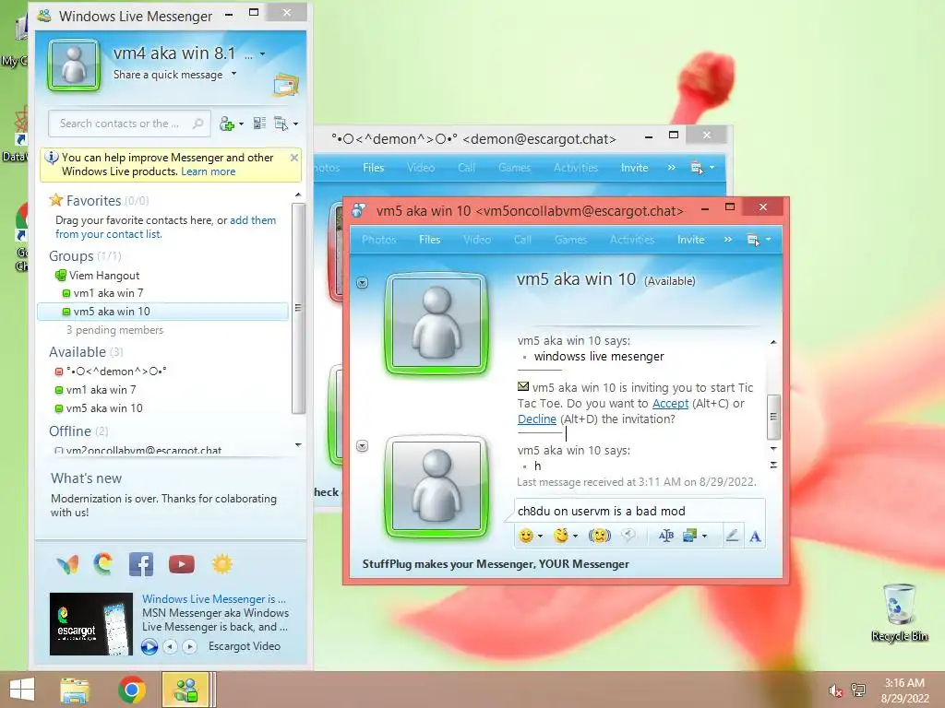Show more toolbar items in demon chat window
This screenshot has width=945, height=708.
click(672, 168)
